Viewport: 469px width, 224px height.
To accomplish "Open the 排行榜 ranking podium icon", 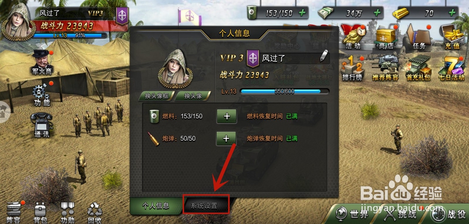I will [353, 69].
